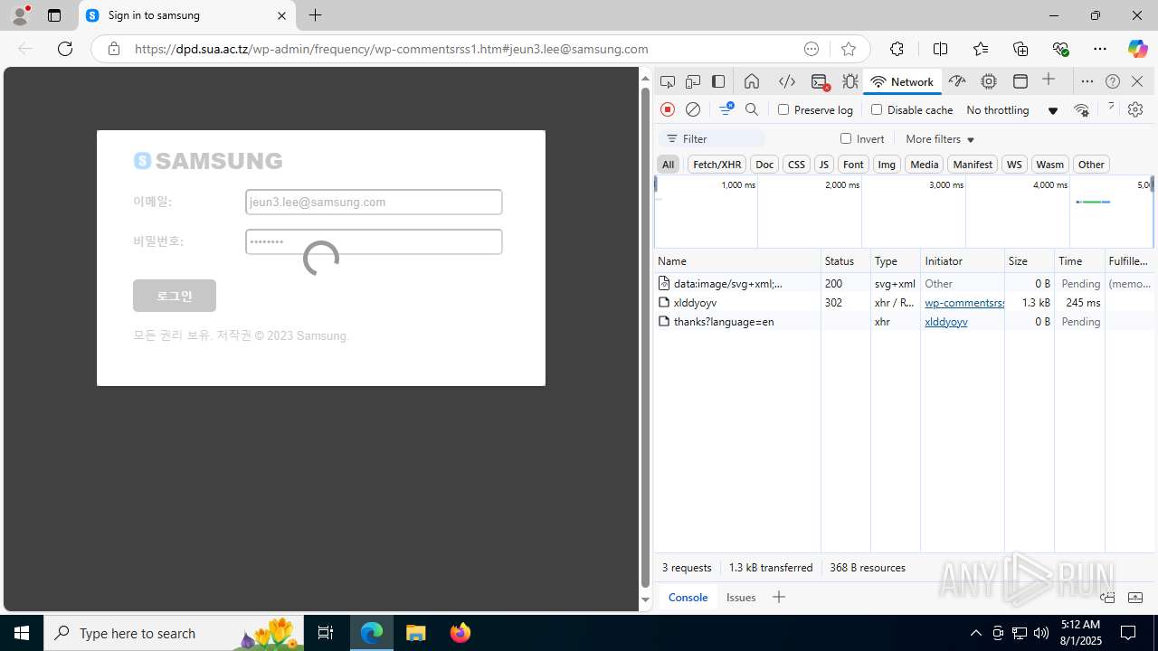
Task: Select the thanks?language=en request row
Action: click(x=905, y=322)
